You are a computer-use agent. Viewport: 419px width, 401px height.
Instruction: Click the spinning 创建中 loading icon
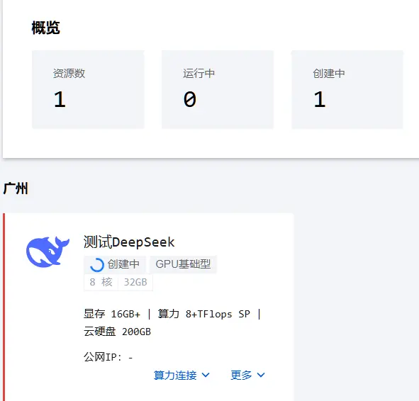(96, 265)
